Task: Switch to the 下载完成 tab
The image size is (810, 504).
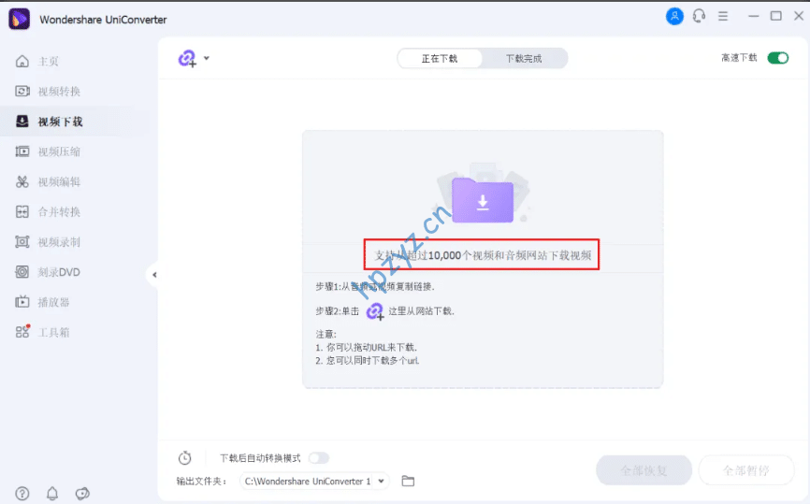Action: click(524, 59)
